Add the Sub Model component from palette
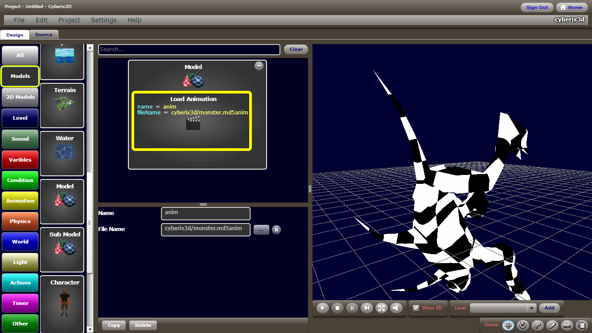Image resolution: width=592 pixels, height=333 pixels. [62, 250]
